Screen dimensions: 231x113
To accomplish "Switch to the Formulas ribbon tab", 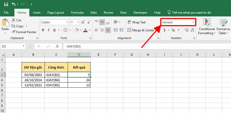I will [77, 12].
